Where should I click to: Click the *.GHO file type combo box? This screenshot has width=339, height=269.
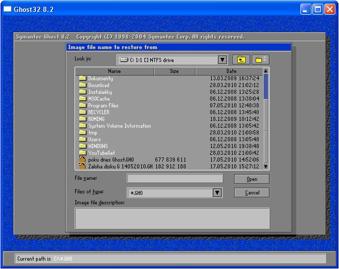click(x=175, y=192)
